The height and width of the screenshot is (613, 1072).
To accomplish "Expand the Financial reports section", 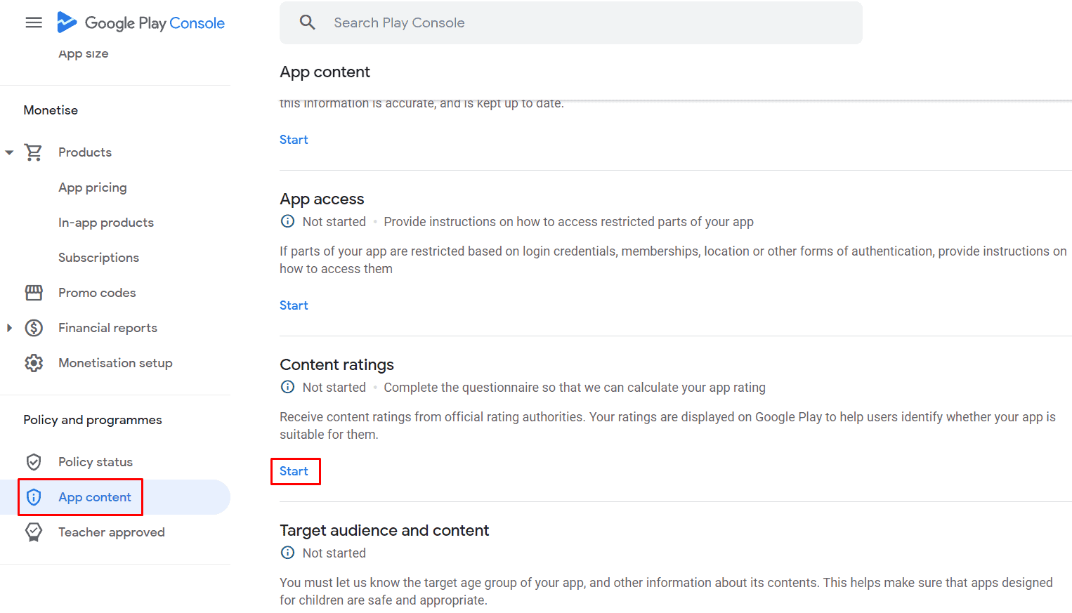I will (9, 327).
